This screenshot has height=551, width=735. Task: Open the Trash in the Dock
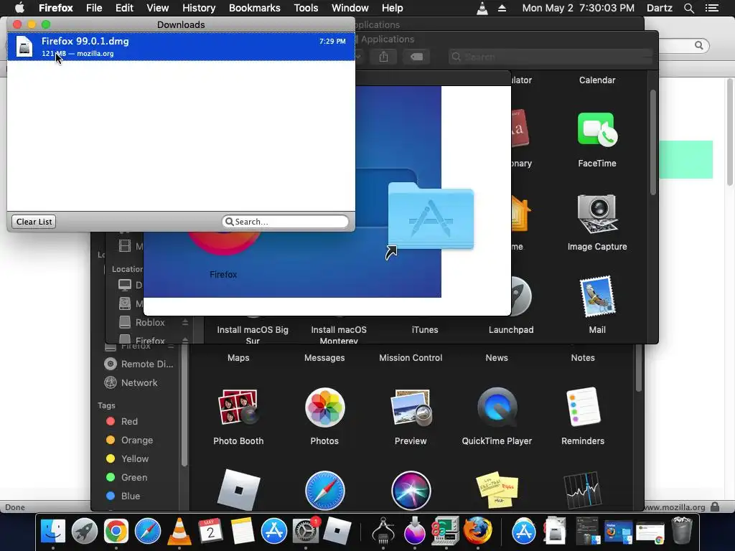tap(682, 532)
